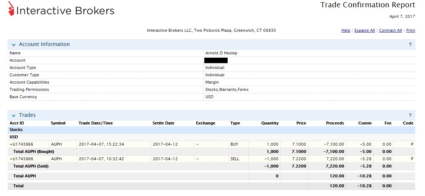This screenshot has height=196, width=425.
Task: Click the Price column header
Action: (301, 123)
